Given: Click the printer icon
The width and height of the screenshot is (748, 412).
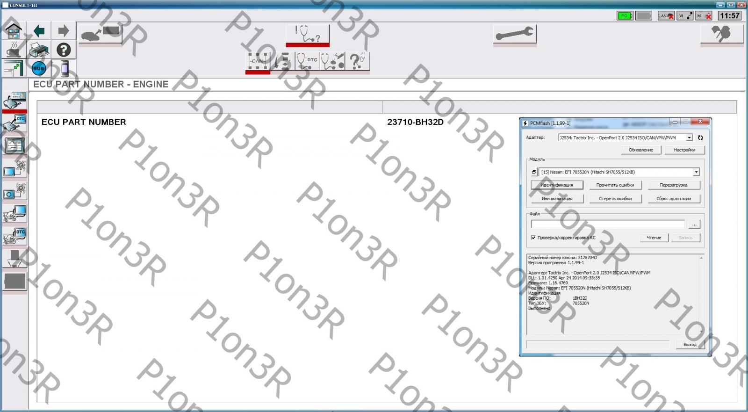Looking at the screenshot, I should 39,50.
